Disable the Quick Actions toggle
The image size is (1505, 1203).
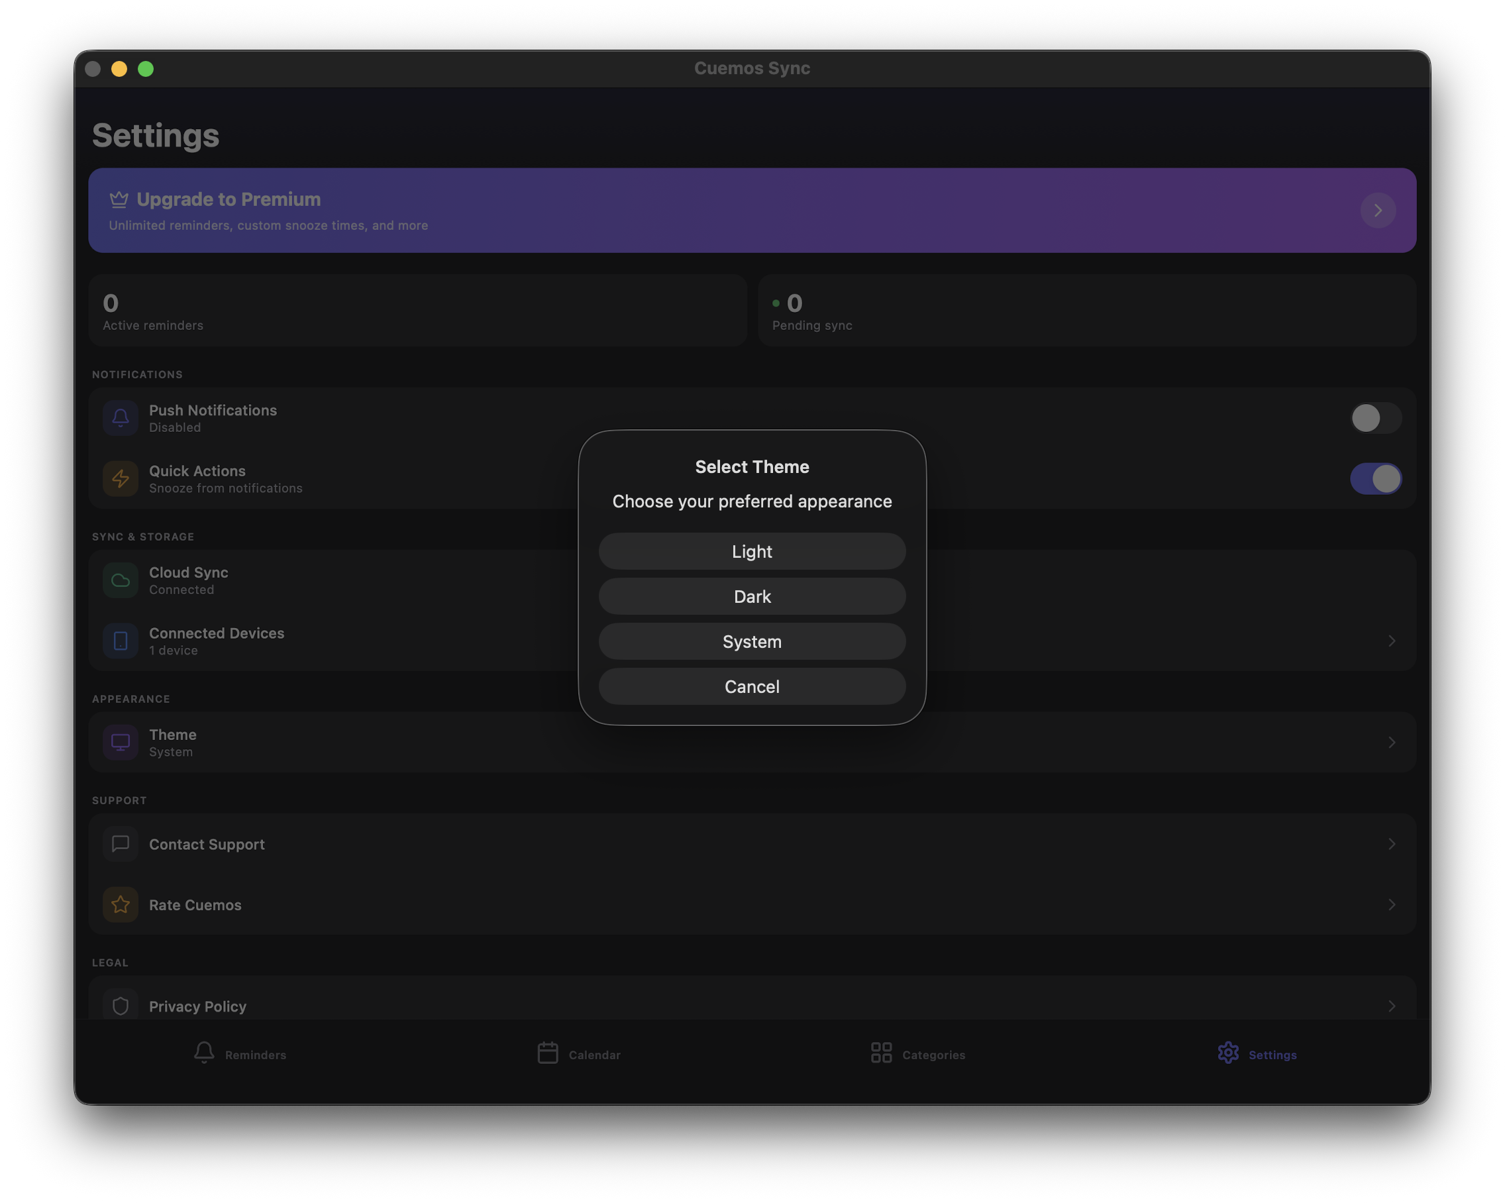pyautogui.click(x=1375, y=478)
